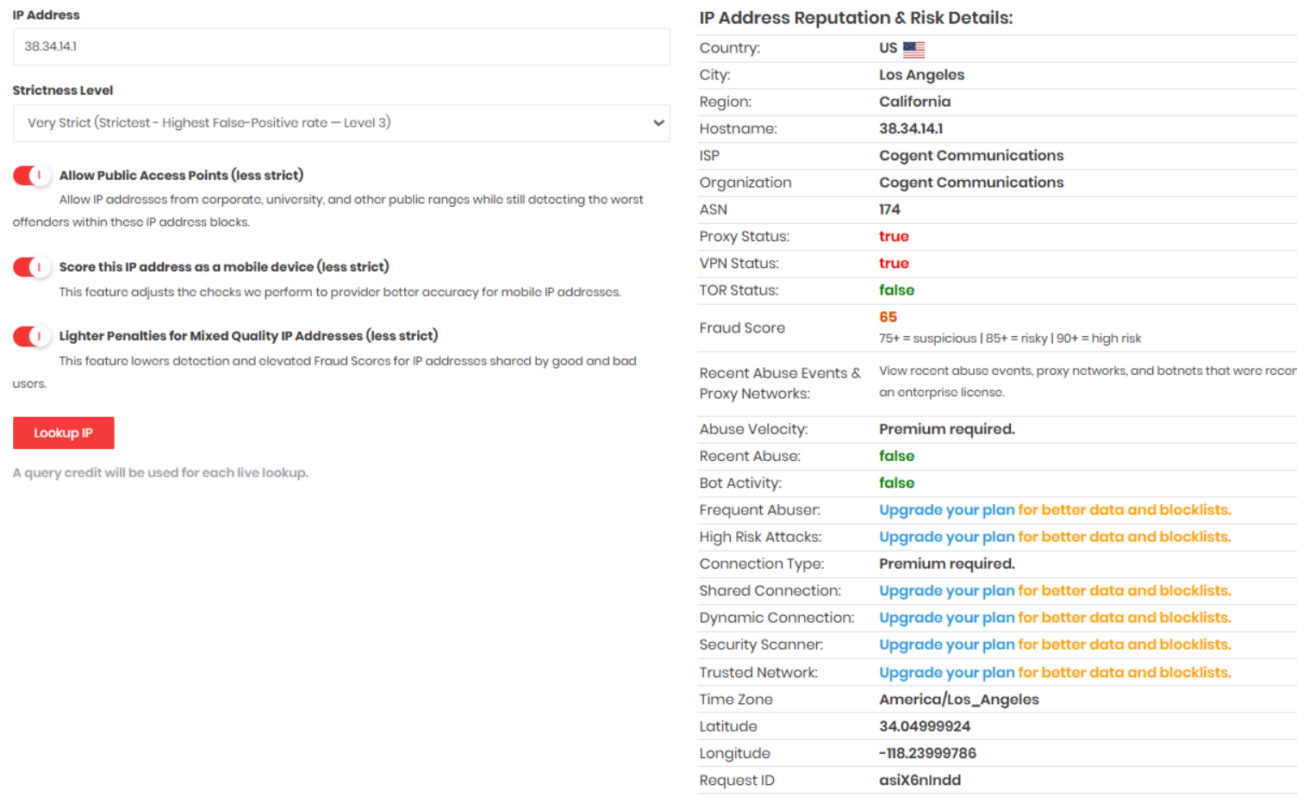Click the US flag icon next to Country
The width and height of the screenshot is (1297, 797).
pyautogui.click(x=914, y=49)
